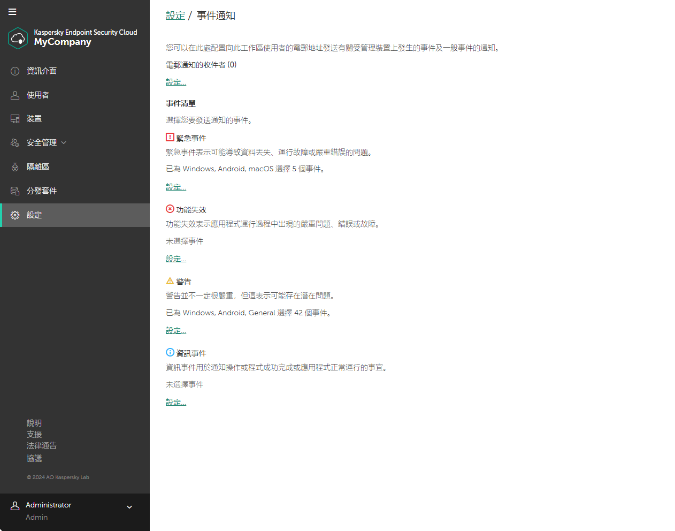The height and width of the screenshot is (531, 675).
Task: Open the 法律通告 legal notices link
Action: [x=41, y=445]
